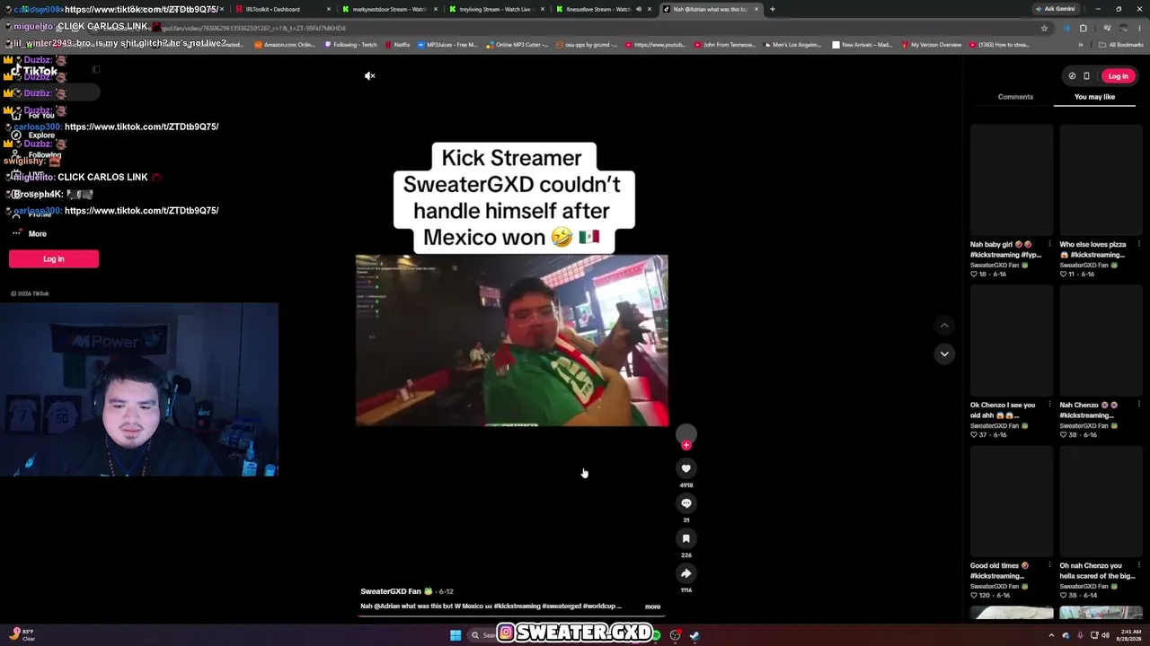The height and width of the screenshot is (646, 1150).
Task: Open the 'Who else loves pizza' video thumbnail
Action: pyautogui.click(x=1101, y=180)
